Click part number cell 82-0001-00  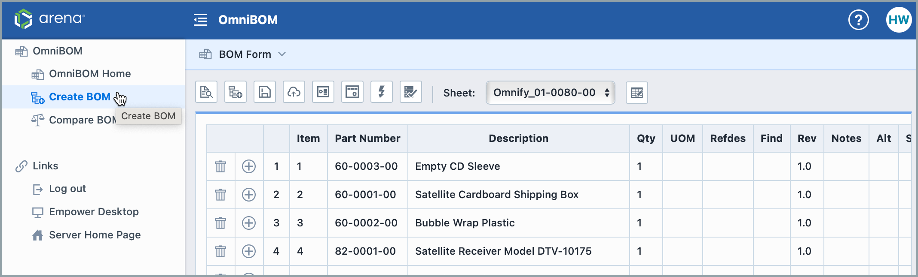(365, 251)
